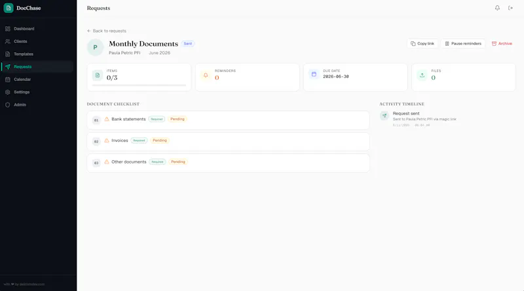Viewport: 524px width, 291px height.
Task: Go to Clients in sidebar
Action: (x=37, y=41)
